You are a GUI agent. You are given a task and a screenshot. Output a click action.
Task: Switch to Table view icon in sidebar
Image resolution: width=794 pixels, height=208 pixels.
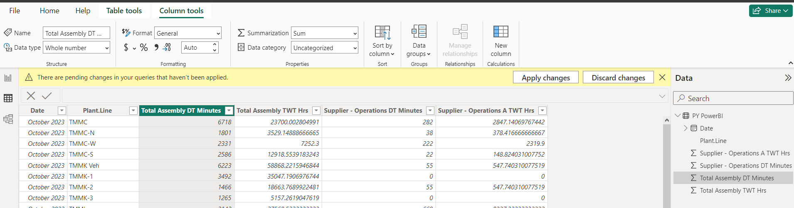click(8, 98)
